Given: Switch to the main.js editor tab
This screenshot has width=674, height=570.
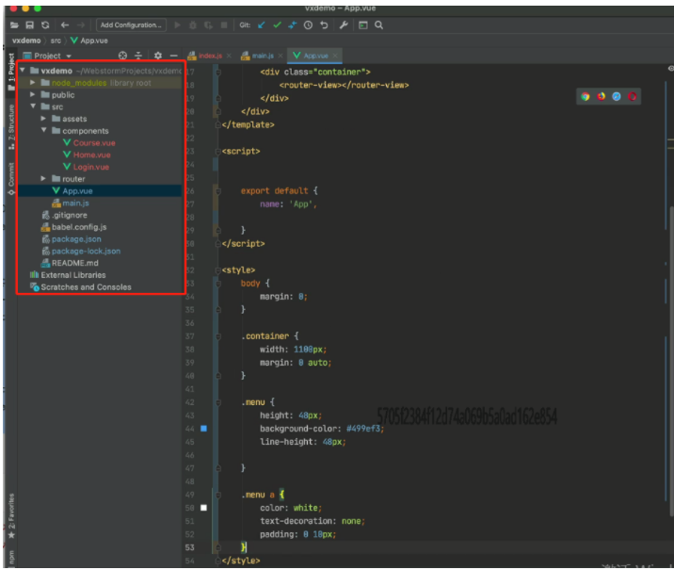Looking at the screenshot, I should pyautogui.click(x=263, y=56).
